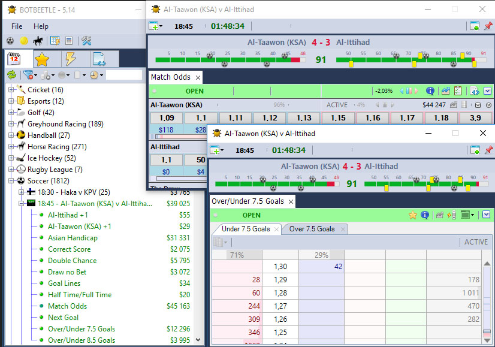This screenshot has width=495, height=347.
Task: Click the lightning stake ladder icon in Over/Under bar
Action: point(452,215)
